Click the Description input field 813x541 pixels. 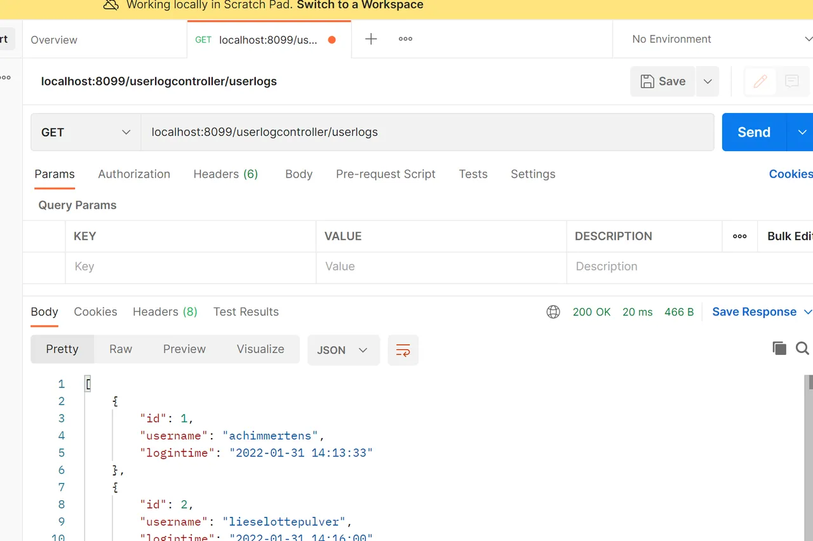[689, 267]
